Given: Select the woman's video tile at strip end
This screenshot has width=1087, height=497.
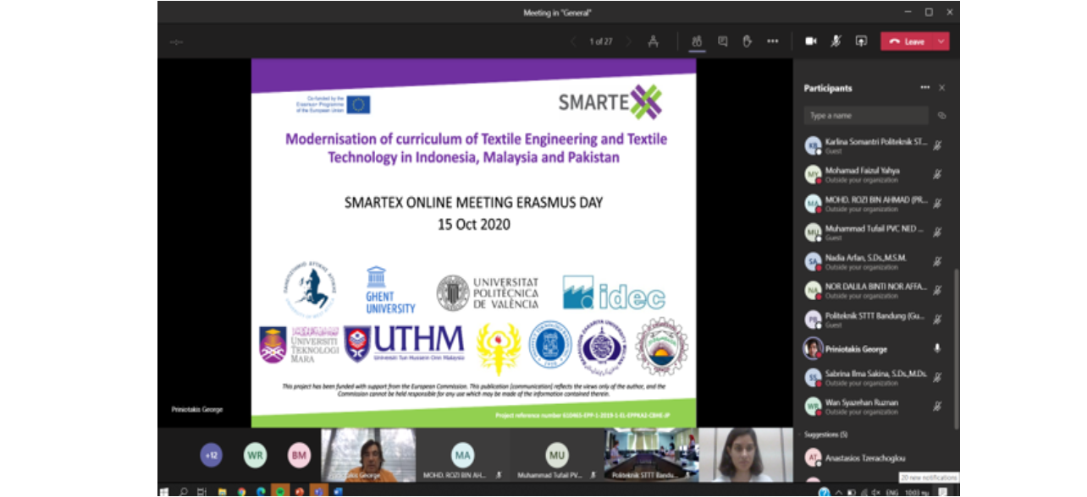Looking at the screenshot, I should pyautogui.click(x=745, y=455).
